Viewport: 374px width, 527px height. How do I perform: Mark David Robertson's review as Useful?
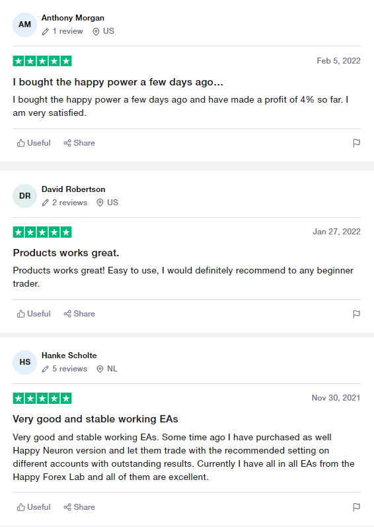[34, 314]
